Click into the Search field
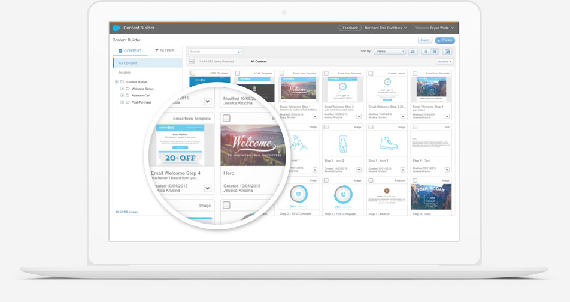The image size is (570, 302). coord(213,52)
